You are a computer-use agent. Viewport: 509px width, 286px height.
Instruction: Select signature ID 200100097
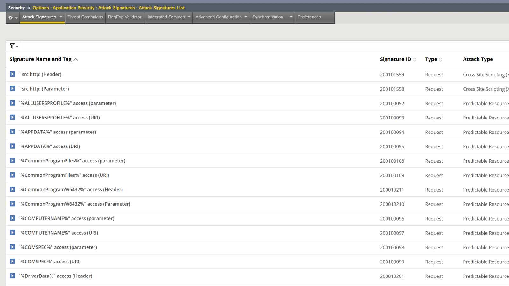(x=392, y=233)
